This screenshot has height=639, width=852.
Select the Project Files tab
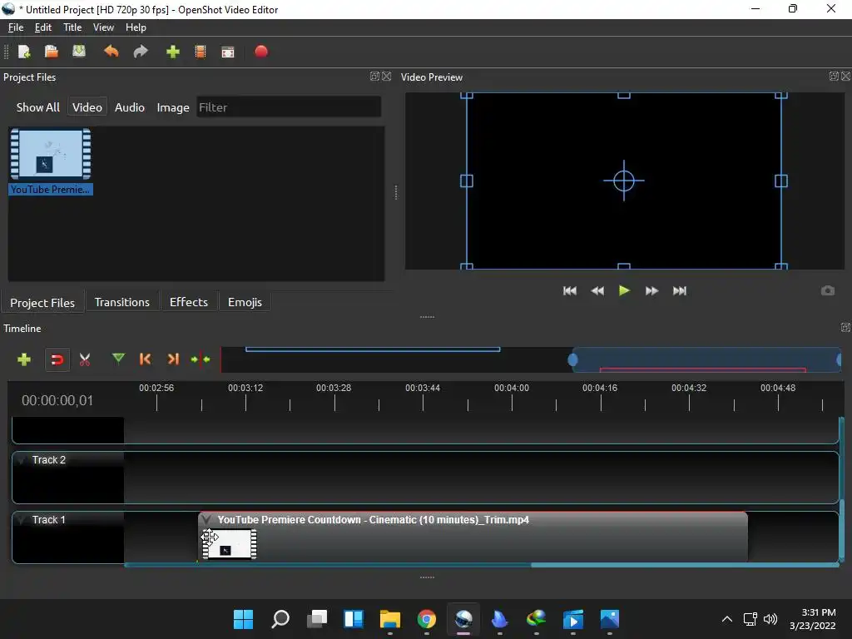point(42,303)
